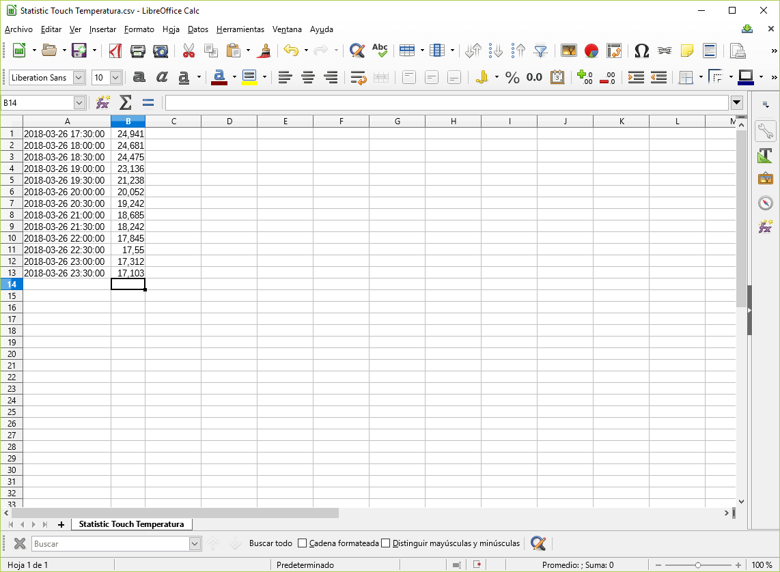
Task: Click the zoom slider in status bar
Action: tap(697, 565)
